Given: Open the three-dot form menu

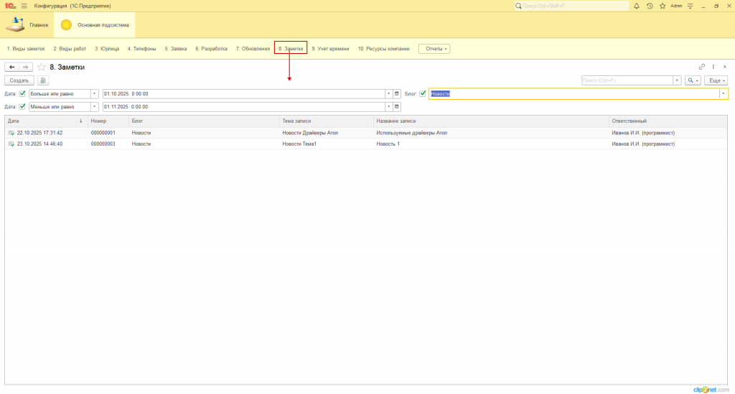Looking at the screenshot, I should (713, 67).
